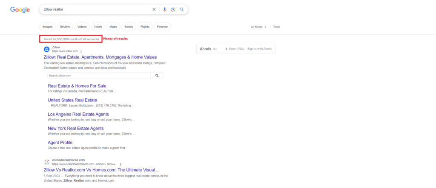Viewport: 436px width, 188px height.
Task: Open United States Real Estate sitelink
Action: point(72,100)
